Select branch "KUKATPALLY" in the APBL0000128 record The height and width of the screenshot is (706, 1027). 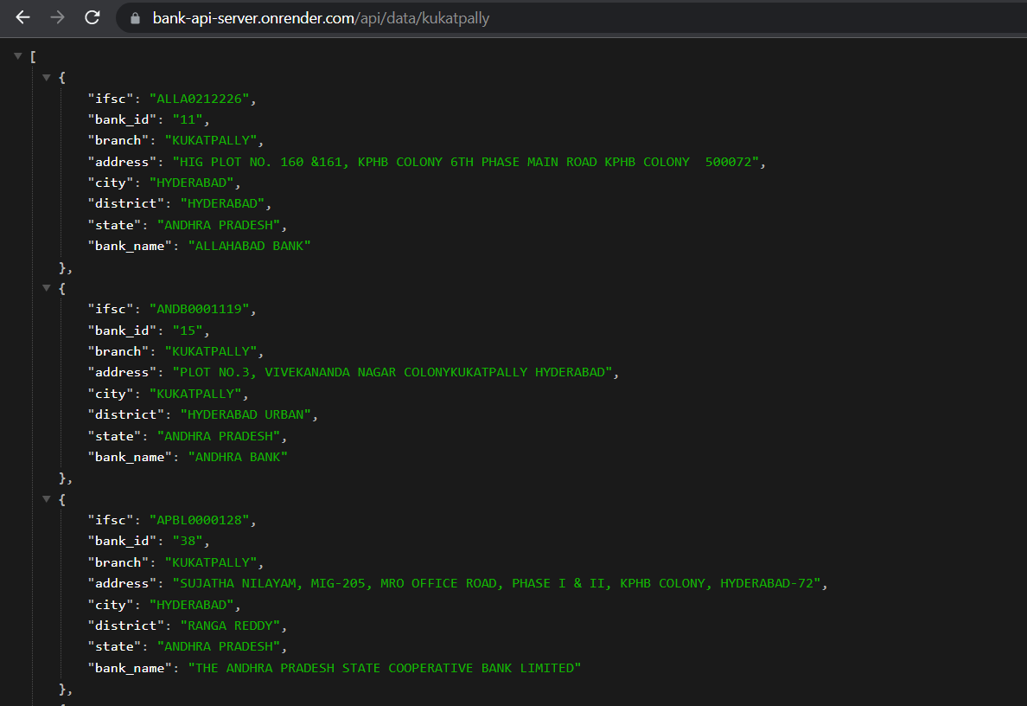211,562
